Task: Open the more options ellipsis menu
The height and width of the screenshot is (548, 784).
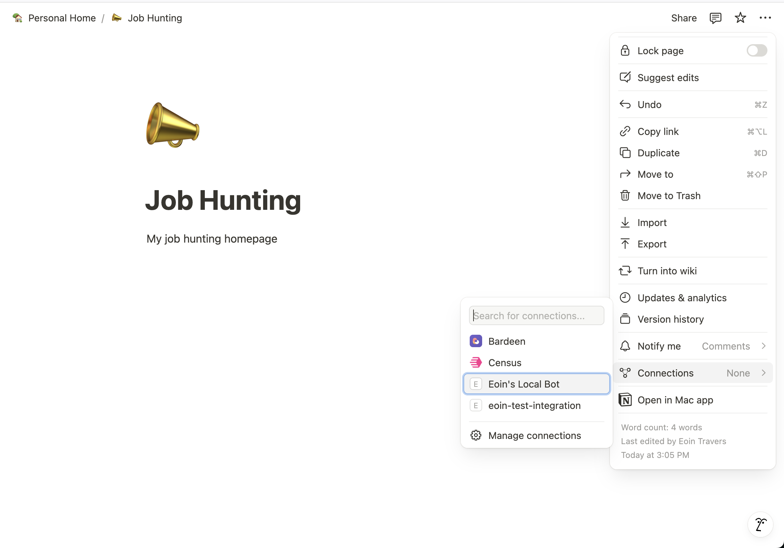Action: coord(765,18)
